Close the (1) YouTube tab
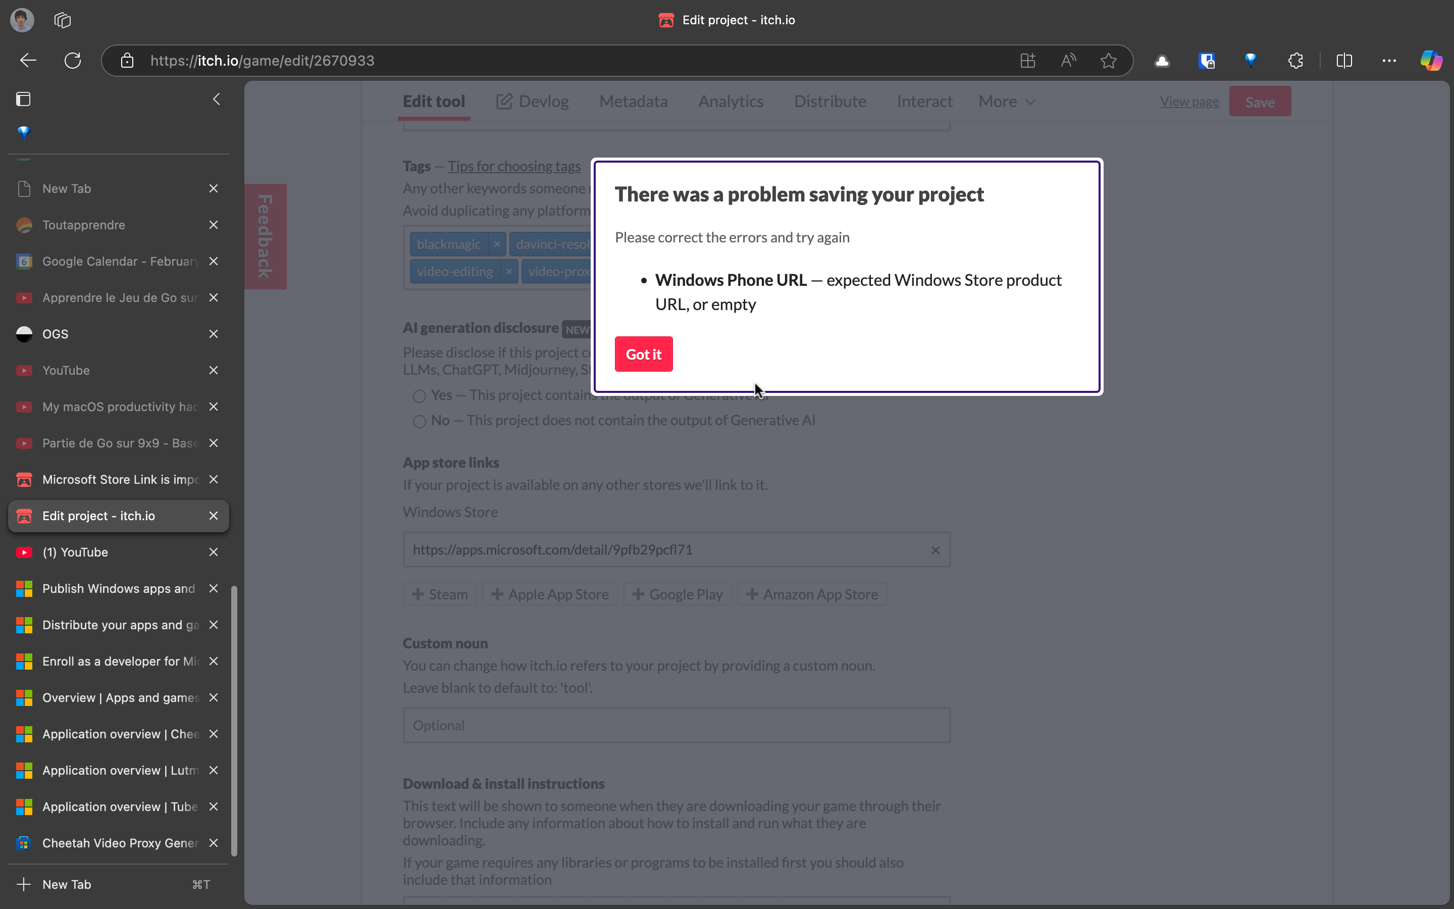 213,552
